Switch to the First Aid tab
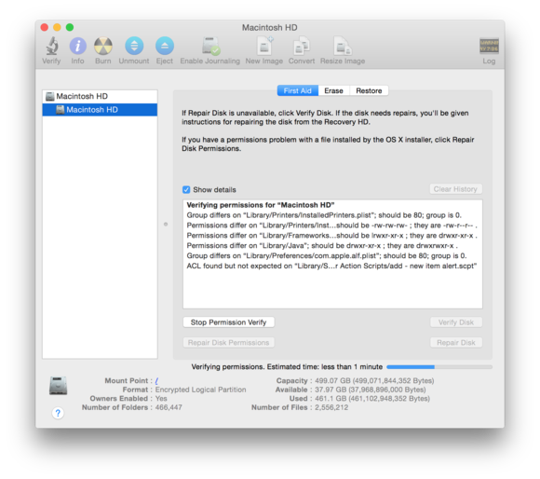The image size is (540, 479). coord(298,90)
